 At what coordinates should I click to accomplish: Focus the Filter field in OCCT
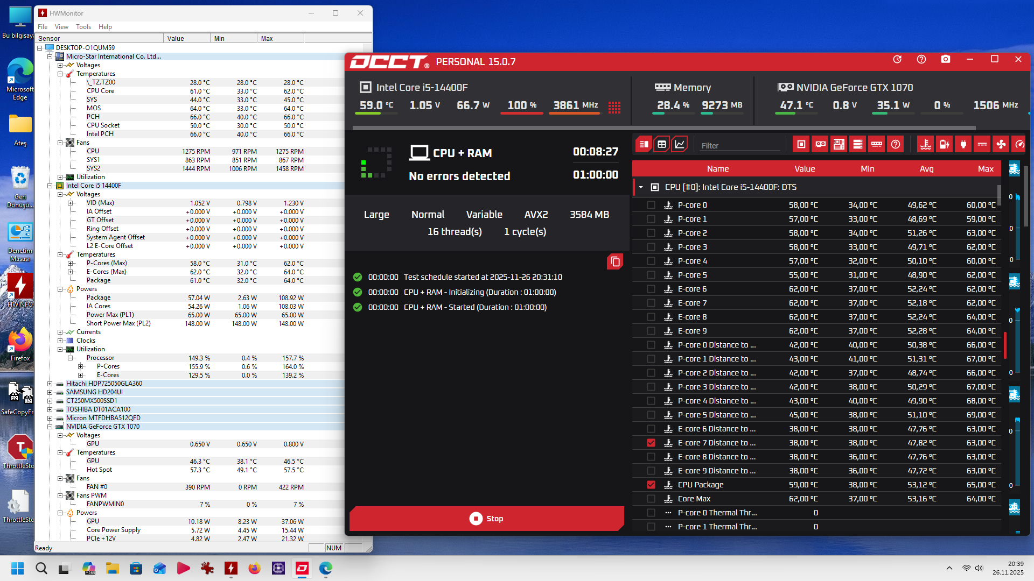click(740, 146)
